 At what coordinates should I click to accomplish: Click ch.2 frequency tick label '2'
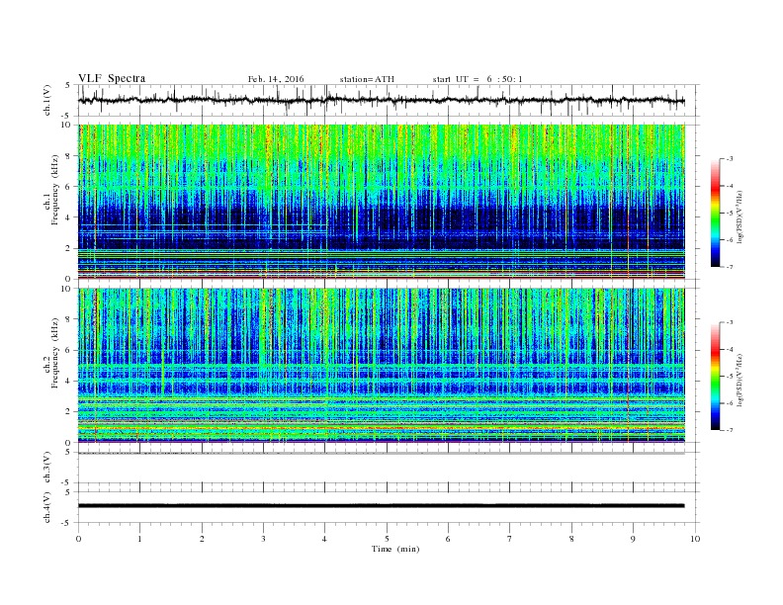click(68, 412)
